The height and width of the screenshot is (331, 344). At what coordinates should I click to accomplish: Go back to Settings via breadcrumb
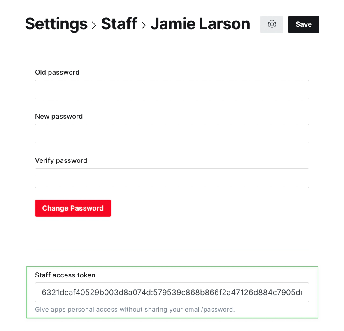click(x=56, y=24)
